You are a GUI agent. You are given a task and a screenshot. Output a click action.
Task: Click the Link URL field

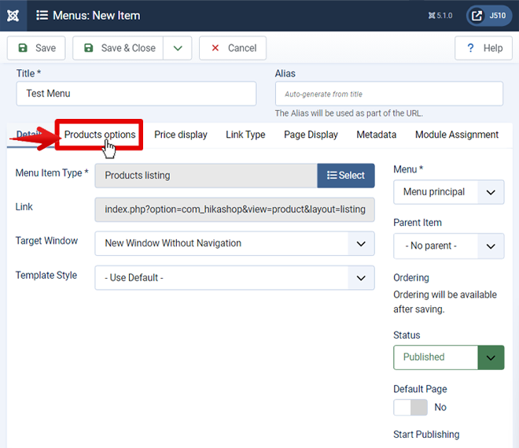234,209
